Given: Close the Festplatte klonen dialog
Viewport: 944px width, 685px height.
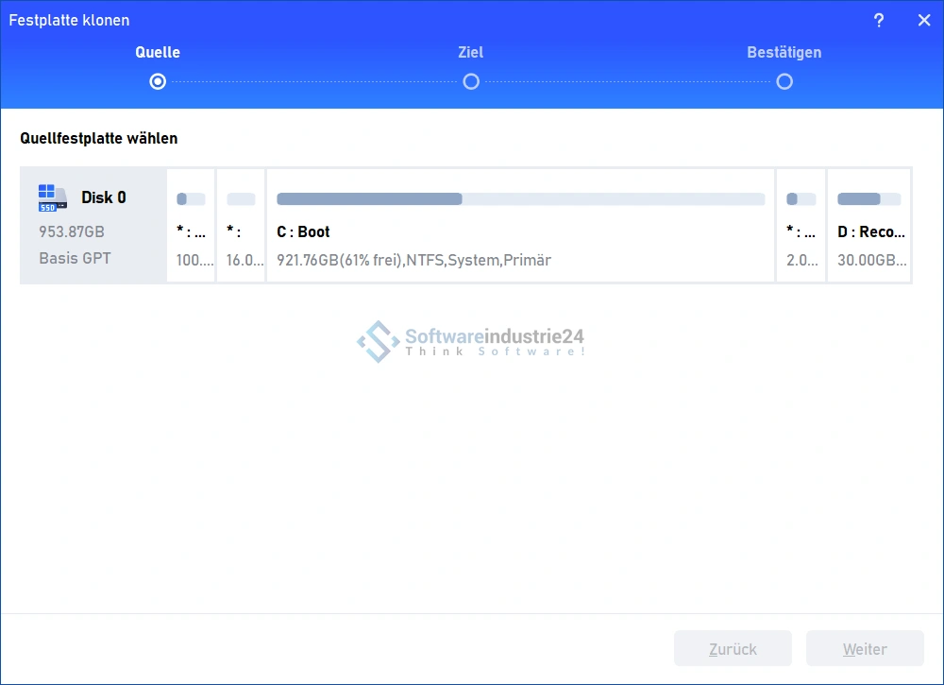Looking at the screenshot, I should (x=923, y=20).
